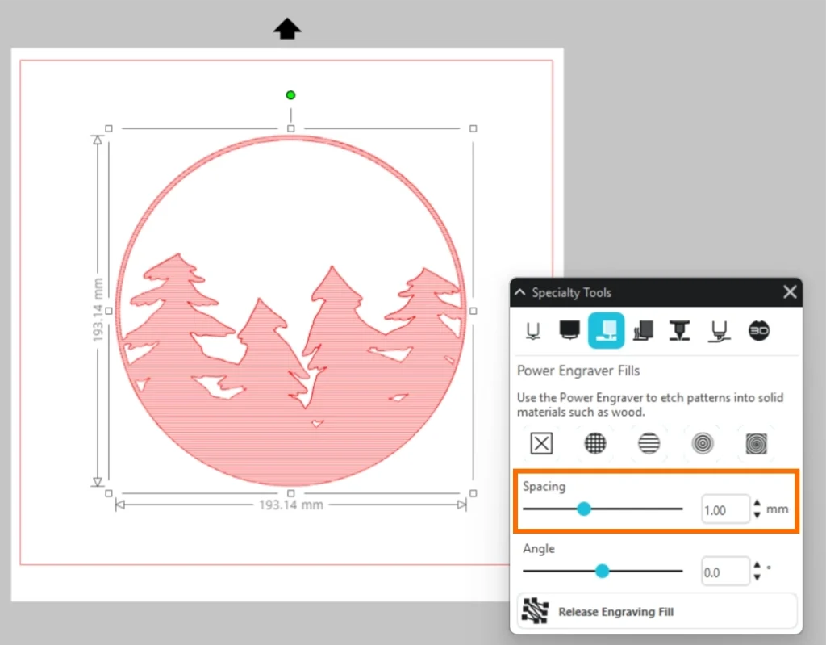
Task: Select the highlighted Power Engraver tool
Action: (607, 330)
